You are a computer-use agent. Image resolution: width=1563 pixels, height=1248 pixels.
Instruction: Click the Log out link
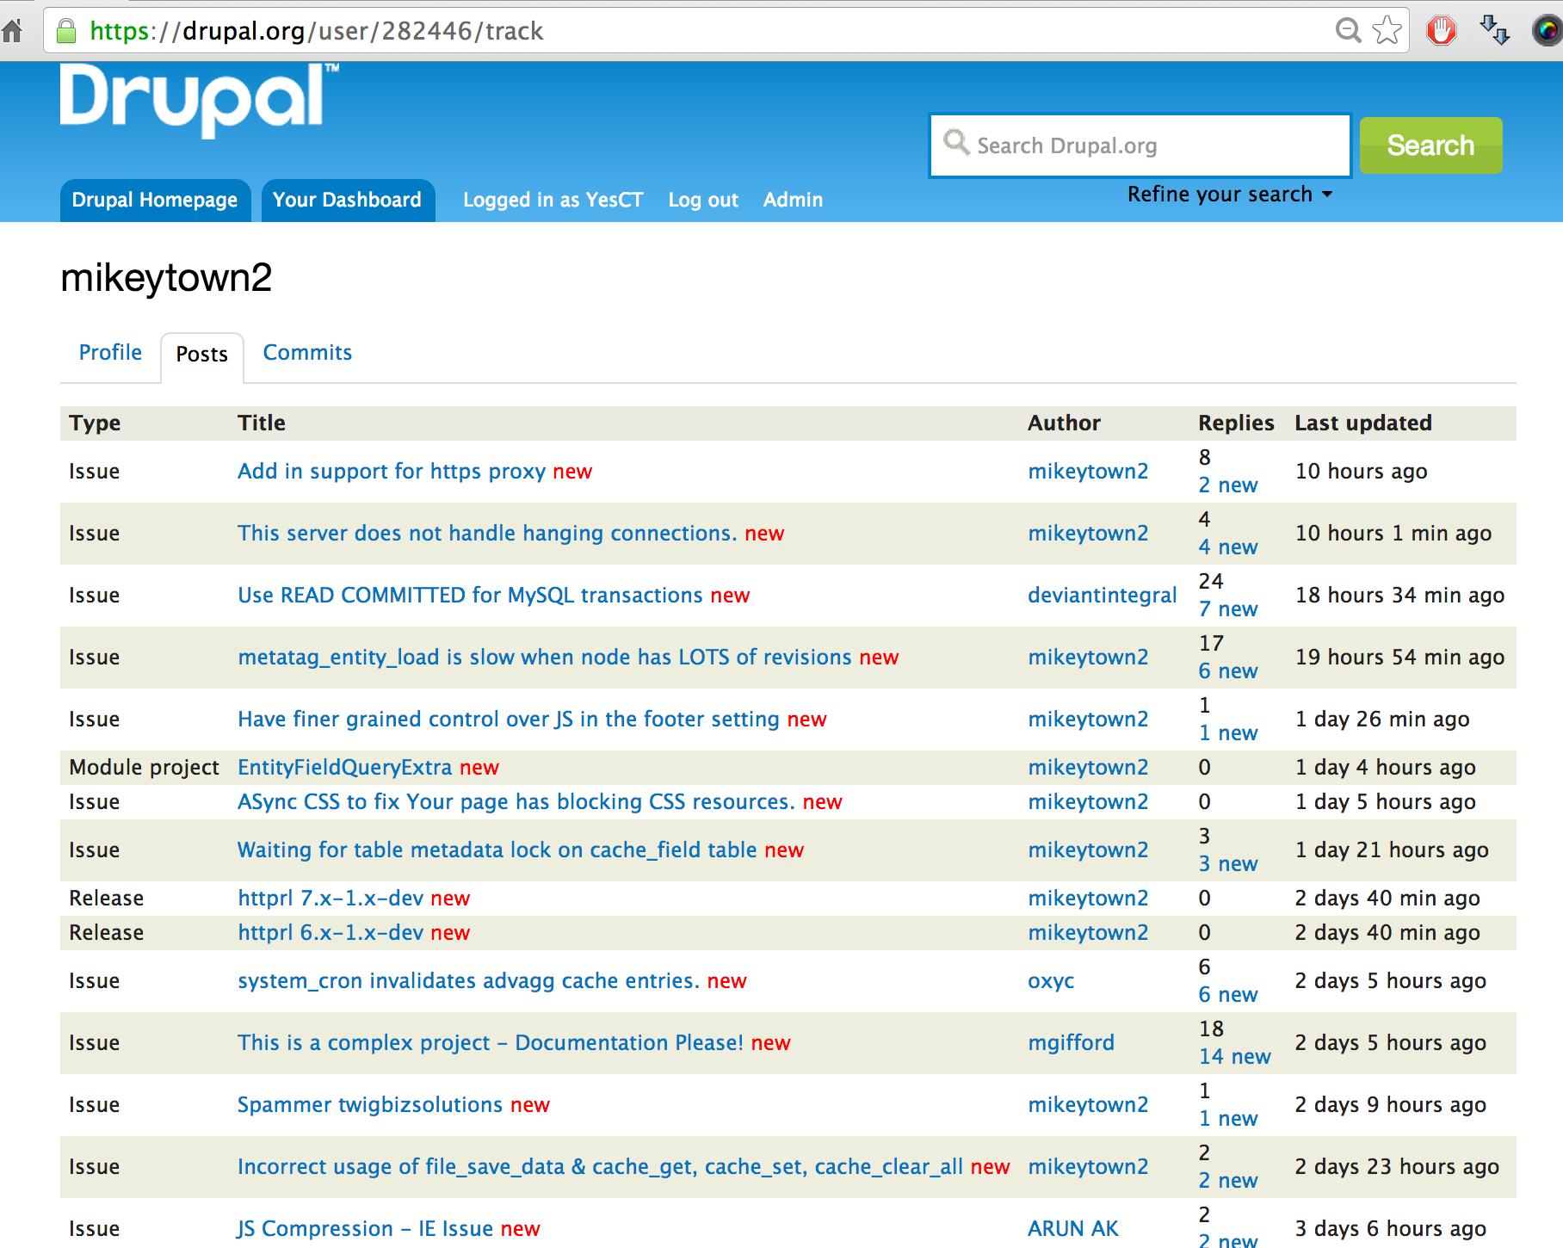pos(703,201)
